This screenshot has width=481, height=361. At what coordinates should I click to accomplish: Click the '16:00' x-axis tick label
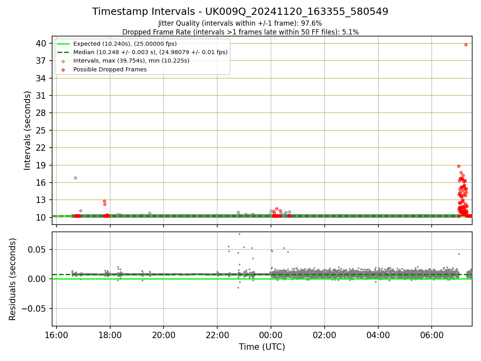pos(57,335)
